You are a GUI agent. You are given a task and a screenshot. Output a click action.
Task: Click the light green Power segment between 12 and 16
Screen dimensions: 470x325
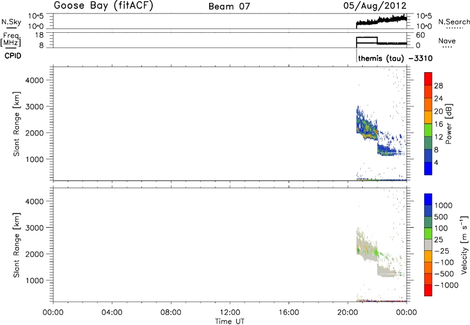click(x=428, y=130)
